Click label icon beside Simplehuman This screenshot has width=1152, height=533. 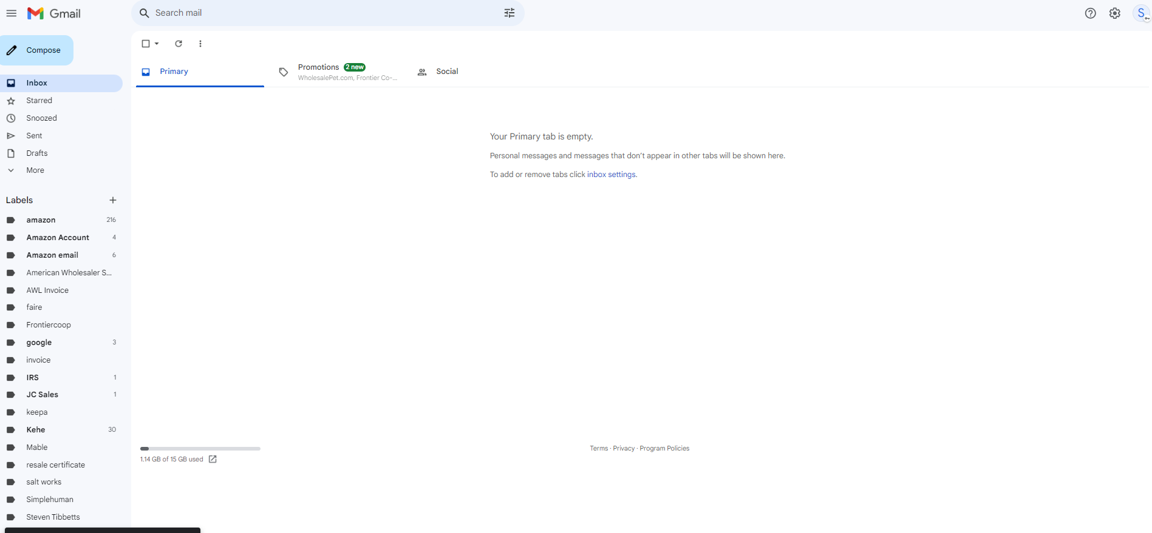[11, 500]
